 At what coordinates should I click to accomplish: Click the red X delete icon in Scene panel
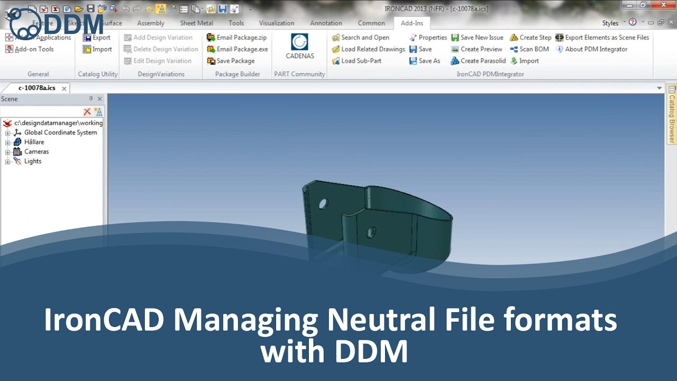coord(87,112)
